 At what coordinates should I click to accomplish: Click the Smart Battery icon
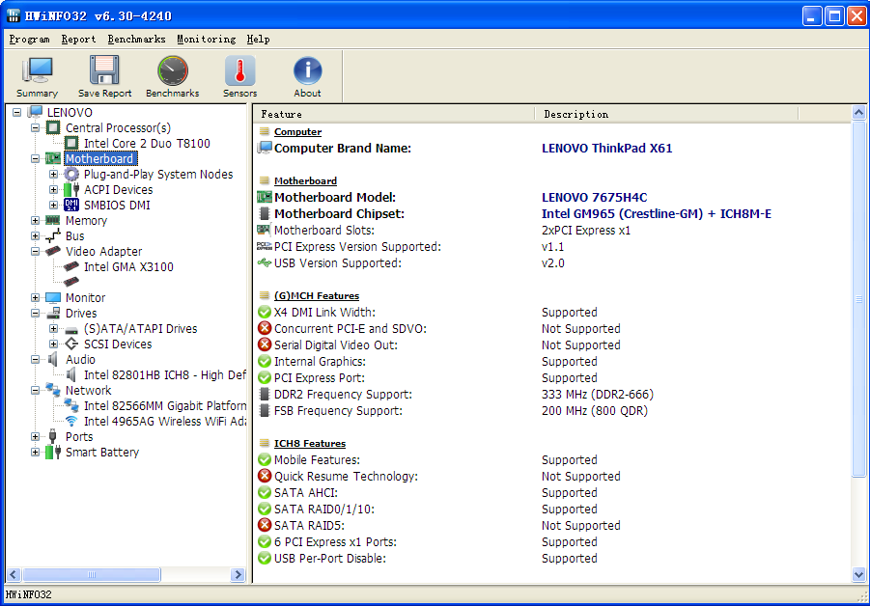click(53, 452)
